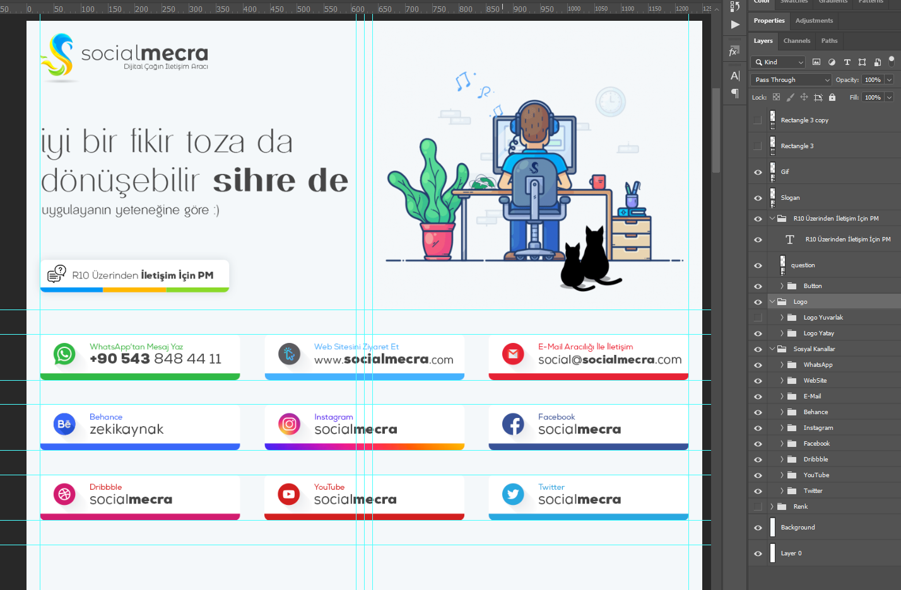Click the Layer 0 thumbnail
The image size is (901, 590).
point(772,553)
